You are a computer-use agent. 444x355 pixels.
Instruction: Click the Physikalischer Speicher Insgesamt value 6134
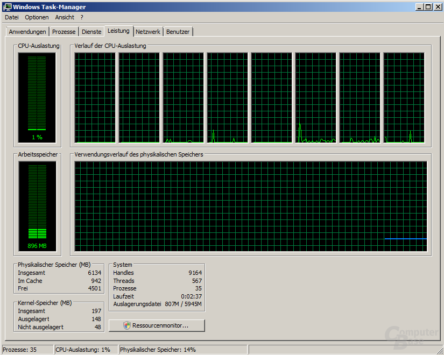[94, 273]
